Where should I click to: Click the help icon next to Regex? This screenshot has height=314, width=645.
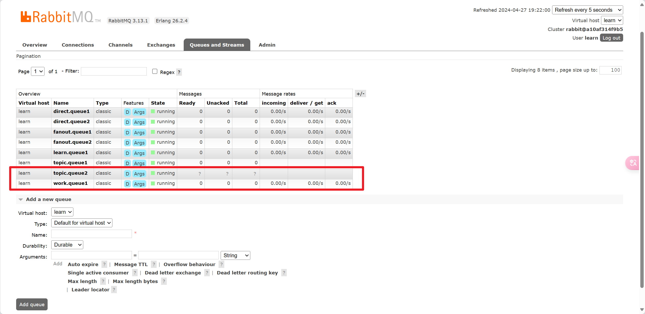pos(179,72)
